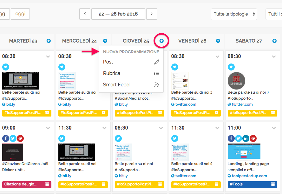Viewport: 282px width, 194px height.
Task: Click the LinkedIn icon on Sabato 11:00 post
Action: 246,138
